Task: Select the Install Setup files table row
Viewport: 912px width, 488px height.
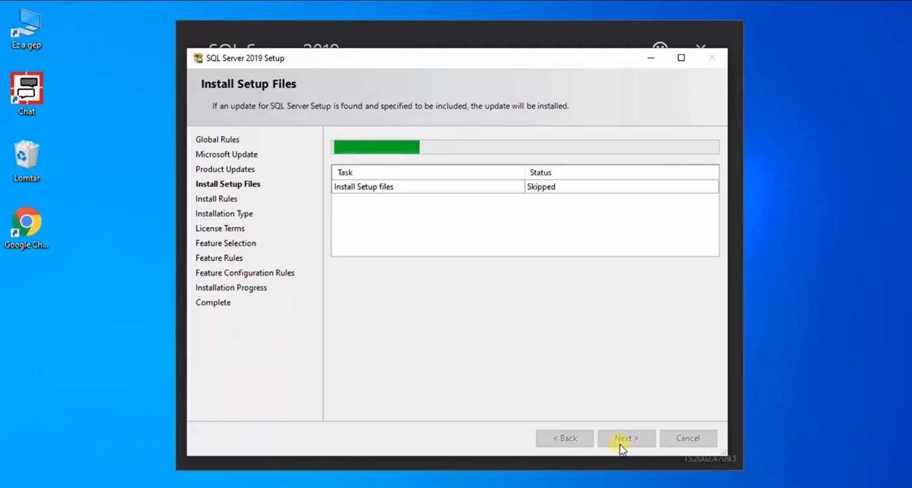Action: point(427,187)
